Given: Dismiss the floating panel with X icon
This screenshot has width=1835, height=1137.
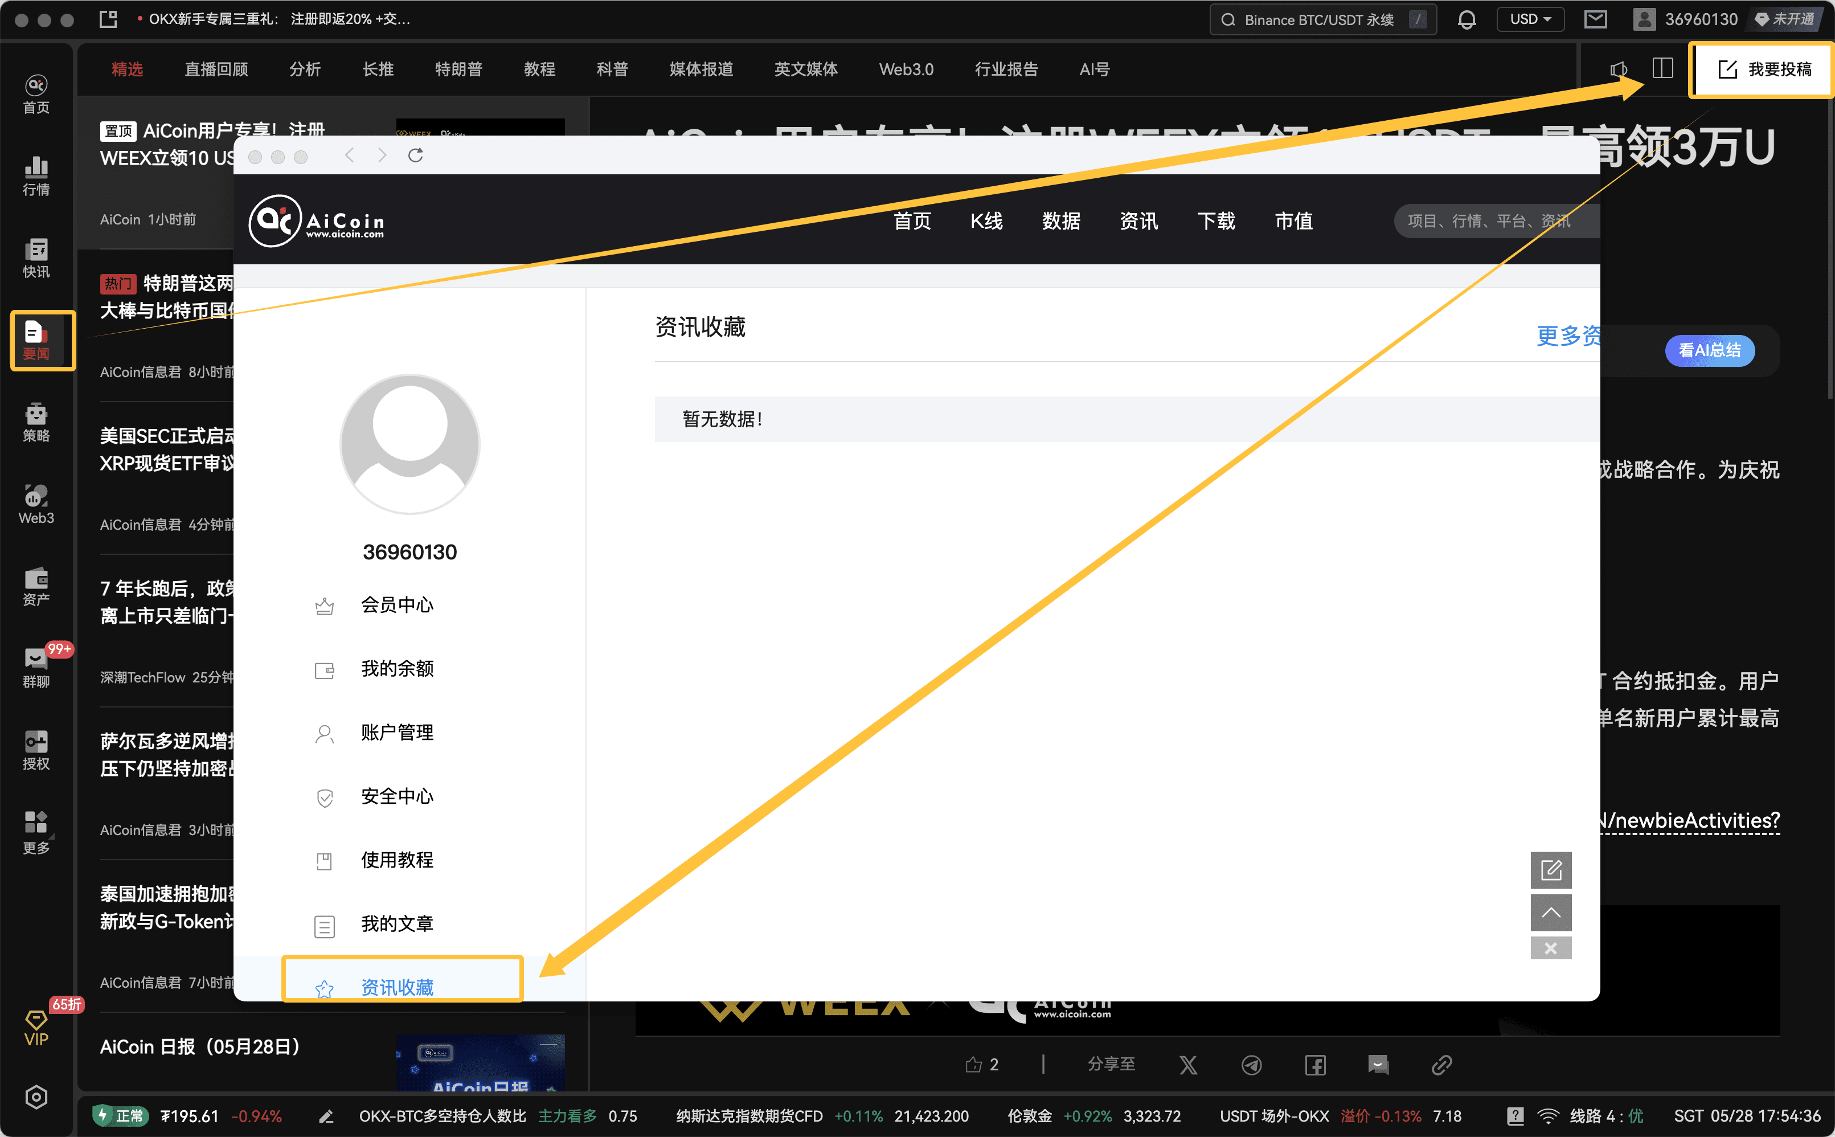Looking at the screenshot, I should point(1550,947).
